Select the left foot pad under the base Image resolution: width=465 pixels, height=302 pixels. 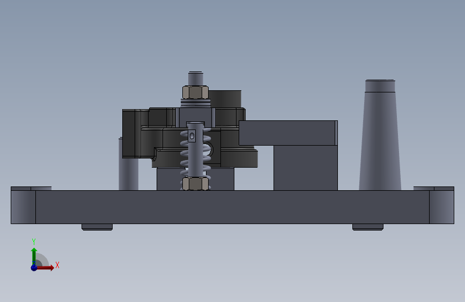[x=97, y=227]
